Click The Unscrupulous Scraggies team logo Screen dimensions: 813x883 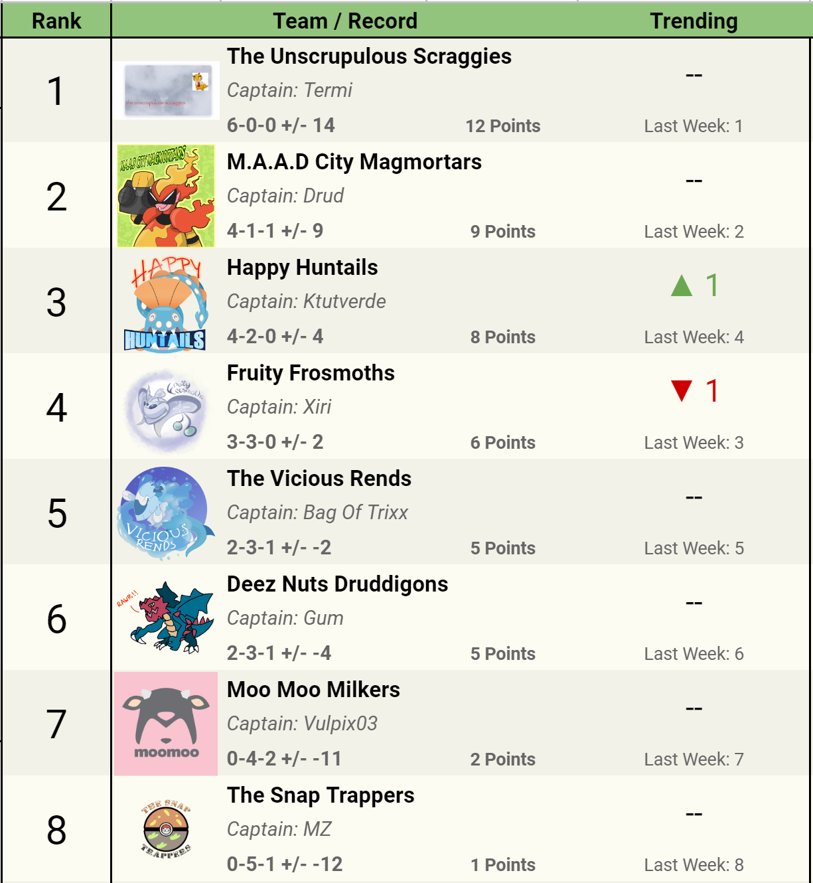pos(166,90)
